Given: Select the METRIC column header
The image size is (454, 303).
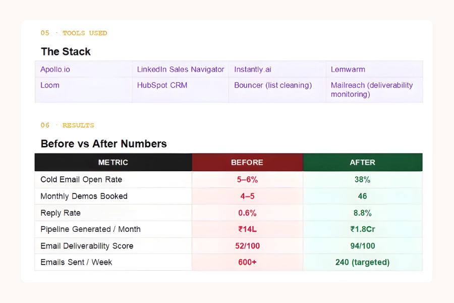Looking at the screenshot, I should click(113, 162).
